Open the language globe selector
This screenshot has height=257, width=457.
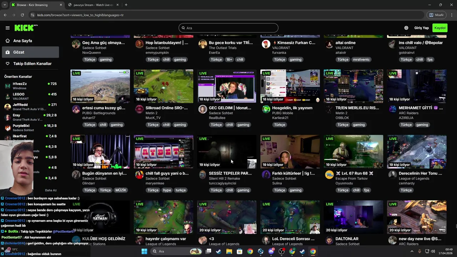pos(406,28)
